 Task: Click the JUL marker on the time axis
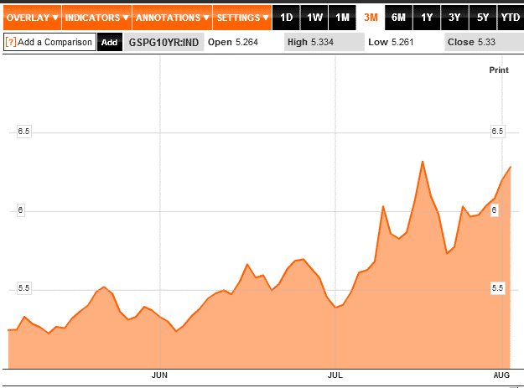pos(335,376)
